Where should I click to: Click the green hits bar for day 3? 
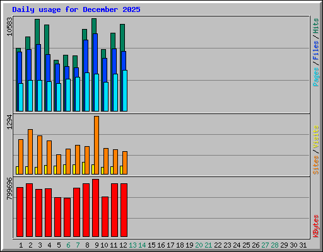click(37, 31)
